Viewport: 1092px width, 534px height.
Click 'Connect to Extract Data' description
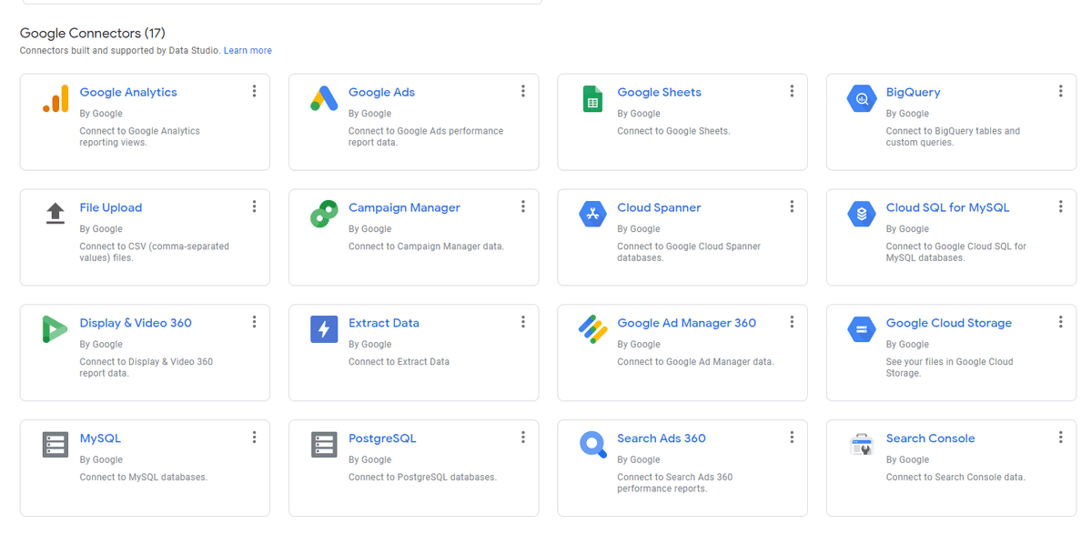pos(399,362)
